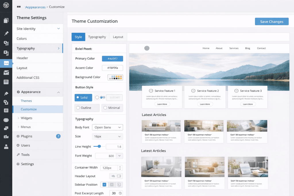This screenshot has height=196, width=294.
Task: Open the Body Font dropdown
Action: point(107,127)
